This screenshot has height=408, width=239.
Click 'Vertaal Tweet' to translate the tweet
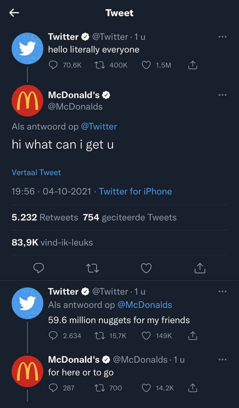click(x=36, y=172)
